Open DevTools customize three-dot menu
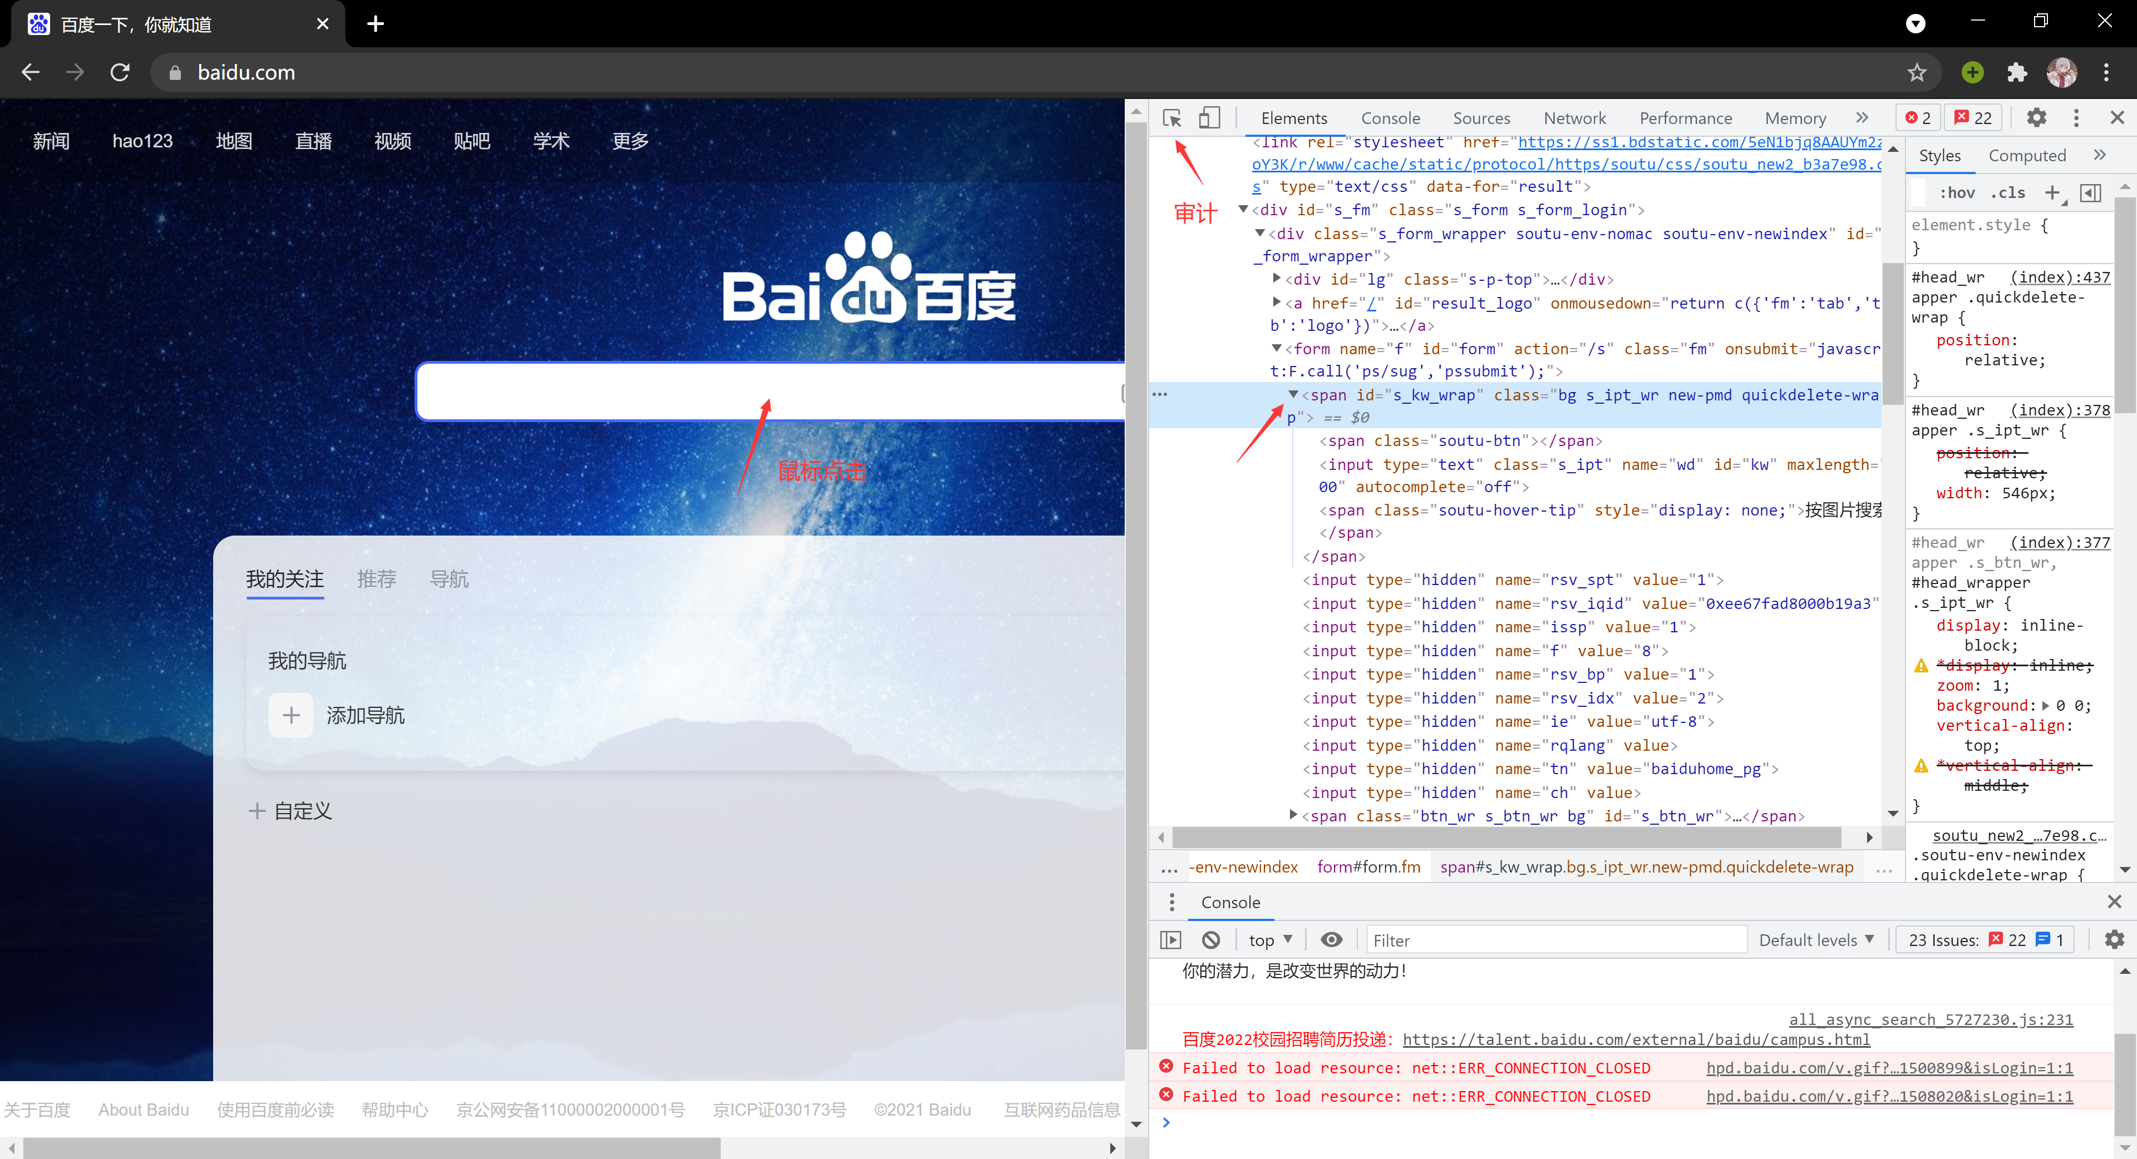2137x1159 pixels. click(2076, 118)
